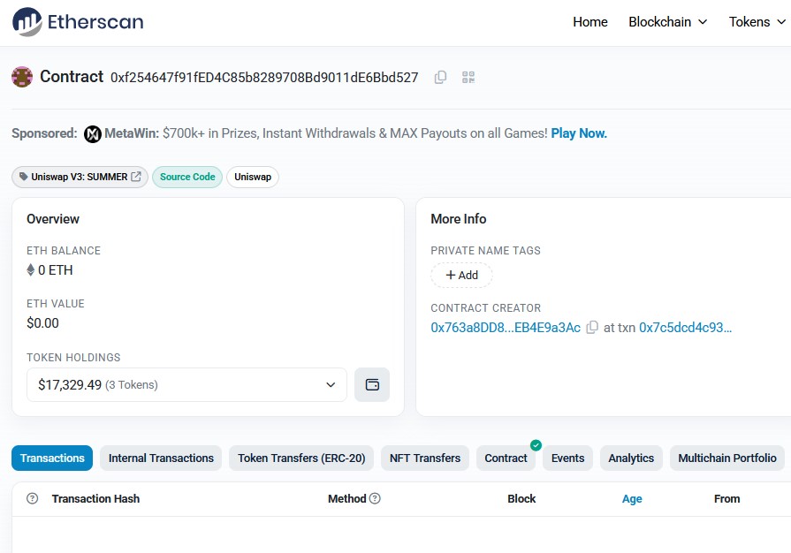Open the verified Contract tab
The width and height of the screenshot is (791, 553).
click(x=506, y=458)
